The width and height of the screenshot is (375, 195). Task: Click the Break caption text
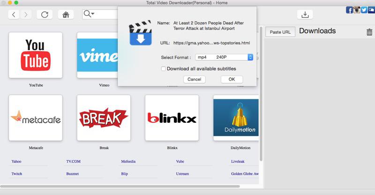(x=104, y=148)
